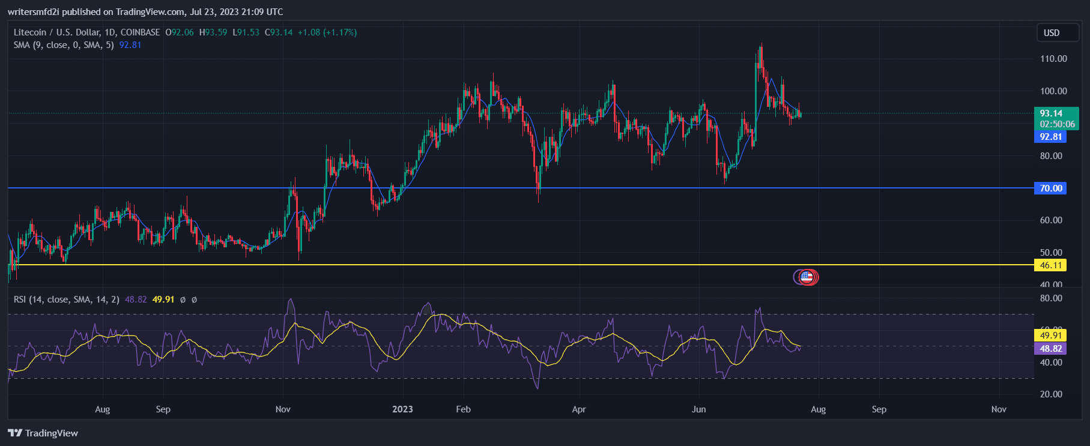Click the 110.00 level on price axis

pos(1053,59)
